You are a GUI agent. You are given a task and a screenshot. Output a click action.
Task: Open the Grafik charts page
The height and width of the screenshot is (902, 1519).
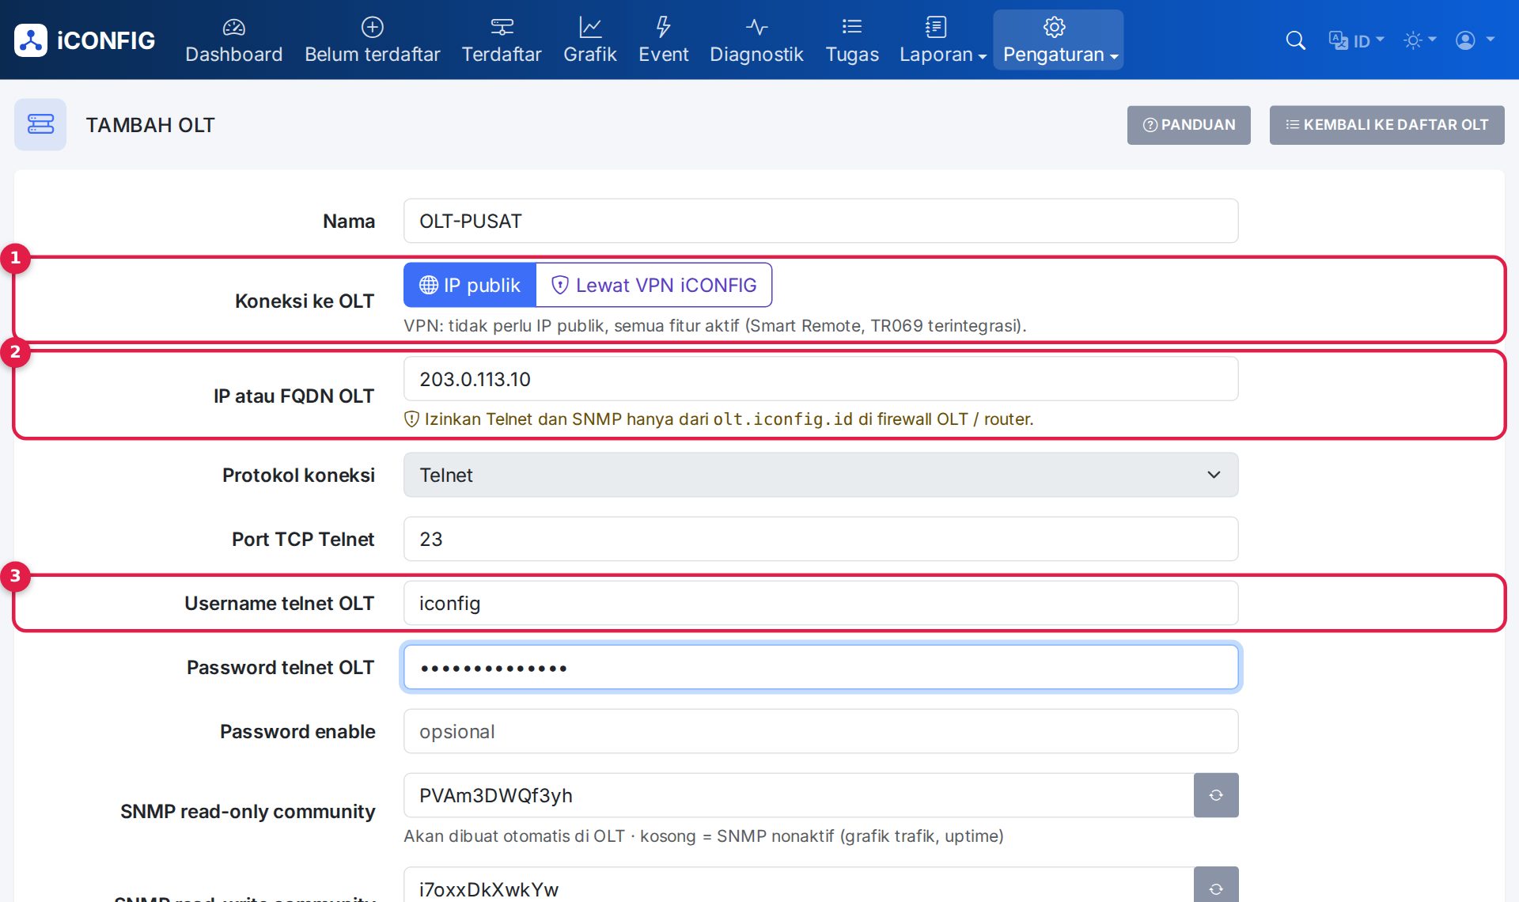click(x=589, y=40)
